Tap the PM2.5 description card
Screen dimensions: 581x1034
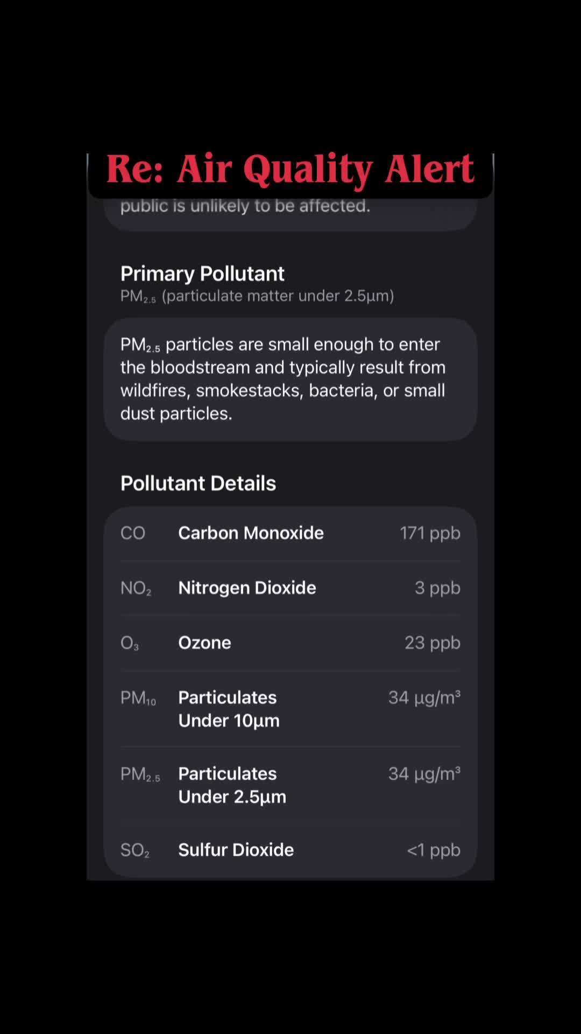[x=290, y=379]
